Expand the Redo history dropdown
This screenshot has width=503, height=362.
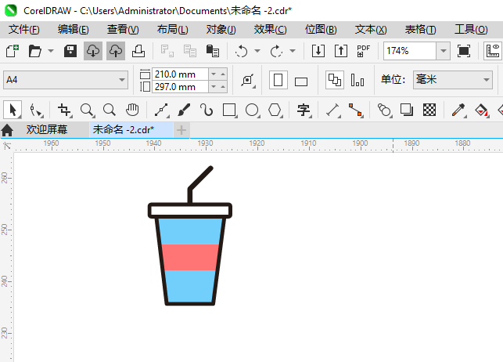tap(293, 51)
